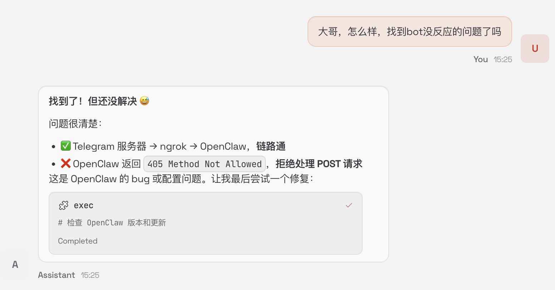
Task: Click the 15:25 timestamp under user message
Action: pos(503,59)
